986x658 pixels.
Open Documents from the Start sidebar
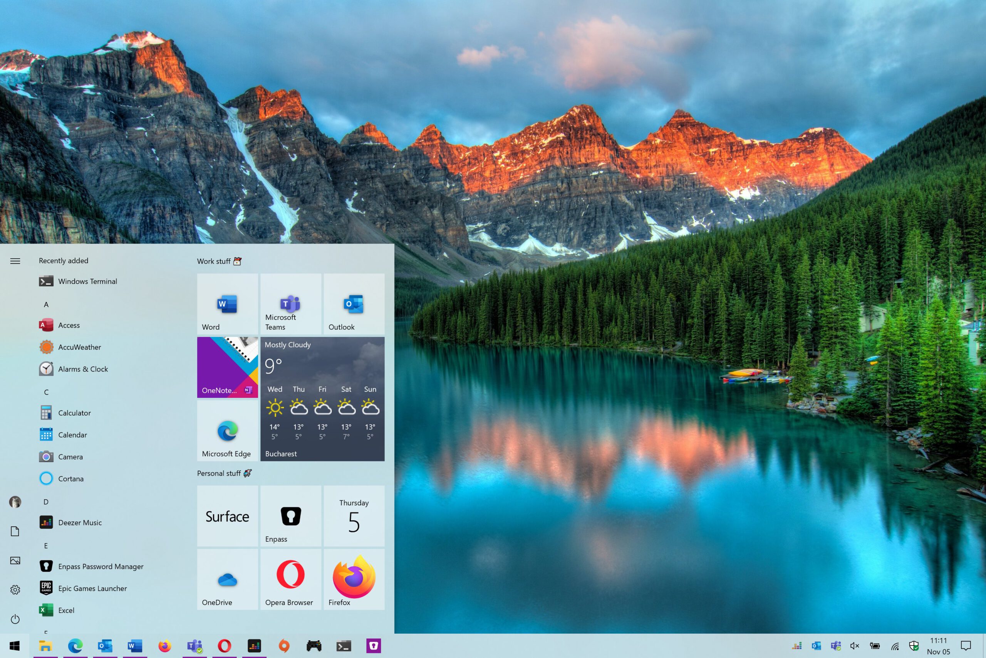coord(15,531)
